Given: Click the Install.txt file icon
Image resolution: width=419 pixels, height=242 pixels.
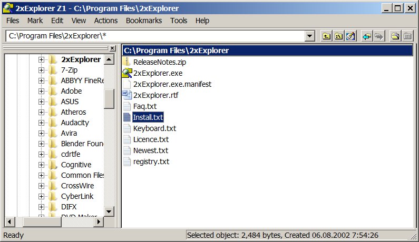Looking at the screenshot, I should 127,117.
